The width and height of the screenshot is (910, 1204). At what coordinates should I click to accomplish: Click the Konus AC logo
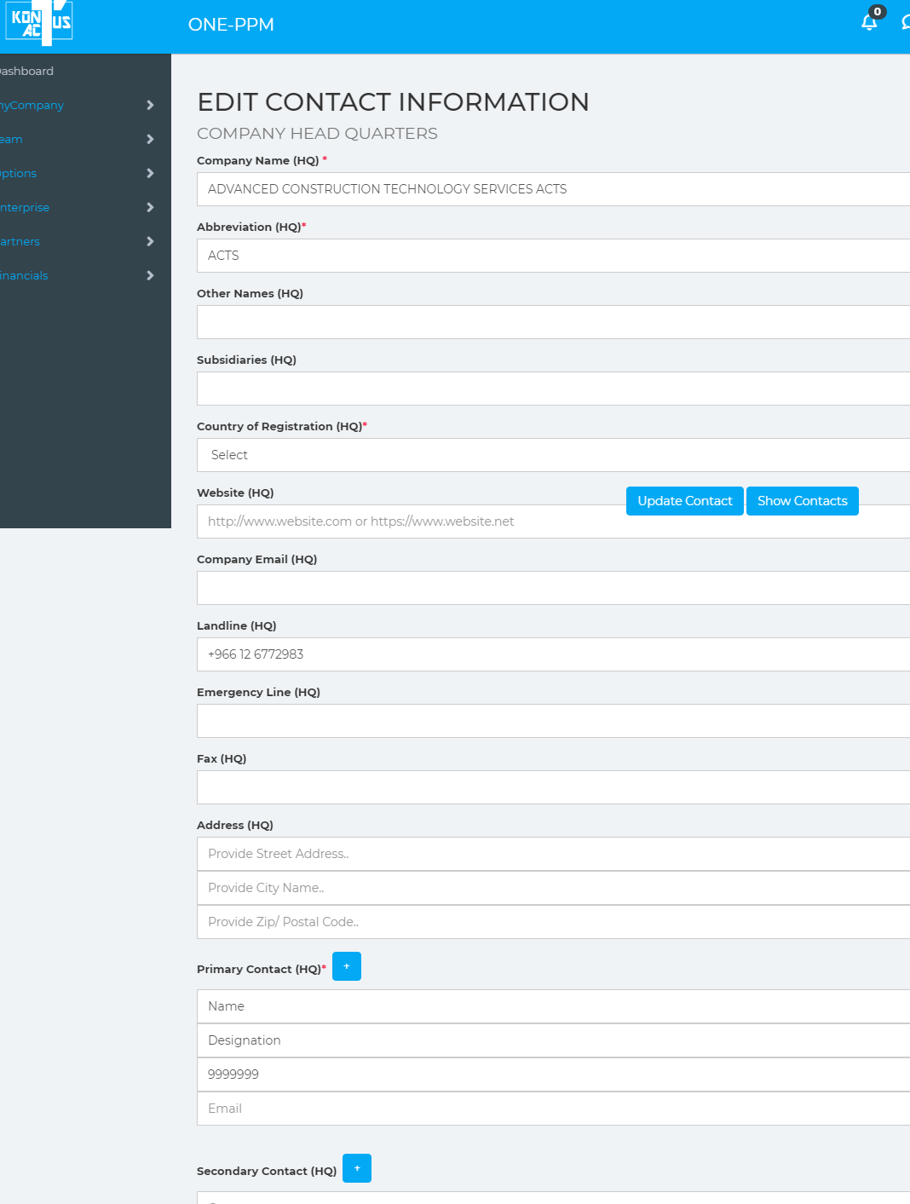40,22
